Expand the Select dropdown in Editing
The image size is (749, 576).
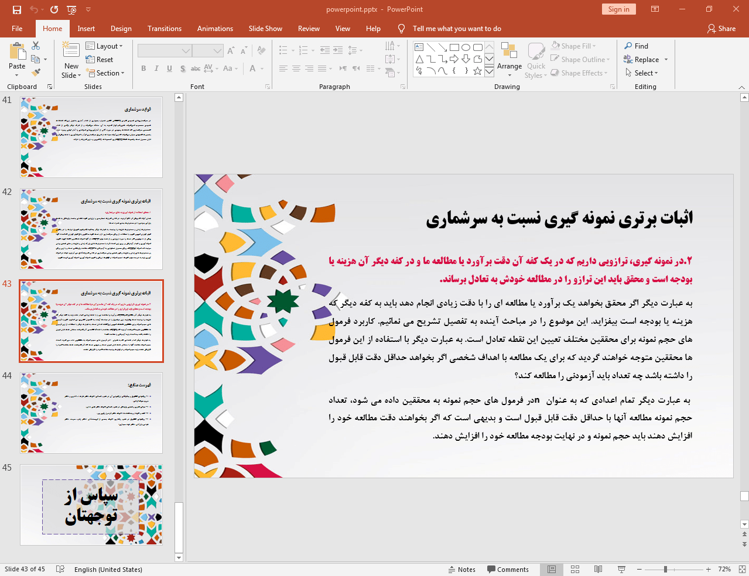coord(642,73)
